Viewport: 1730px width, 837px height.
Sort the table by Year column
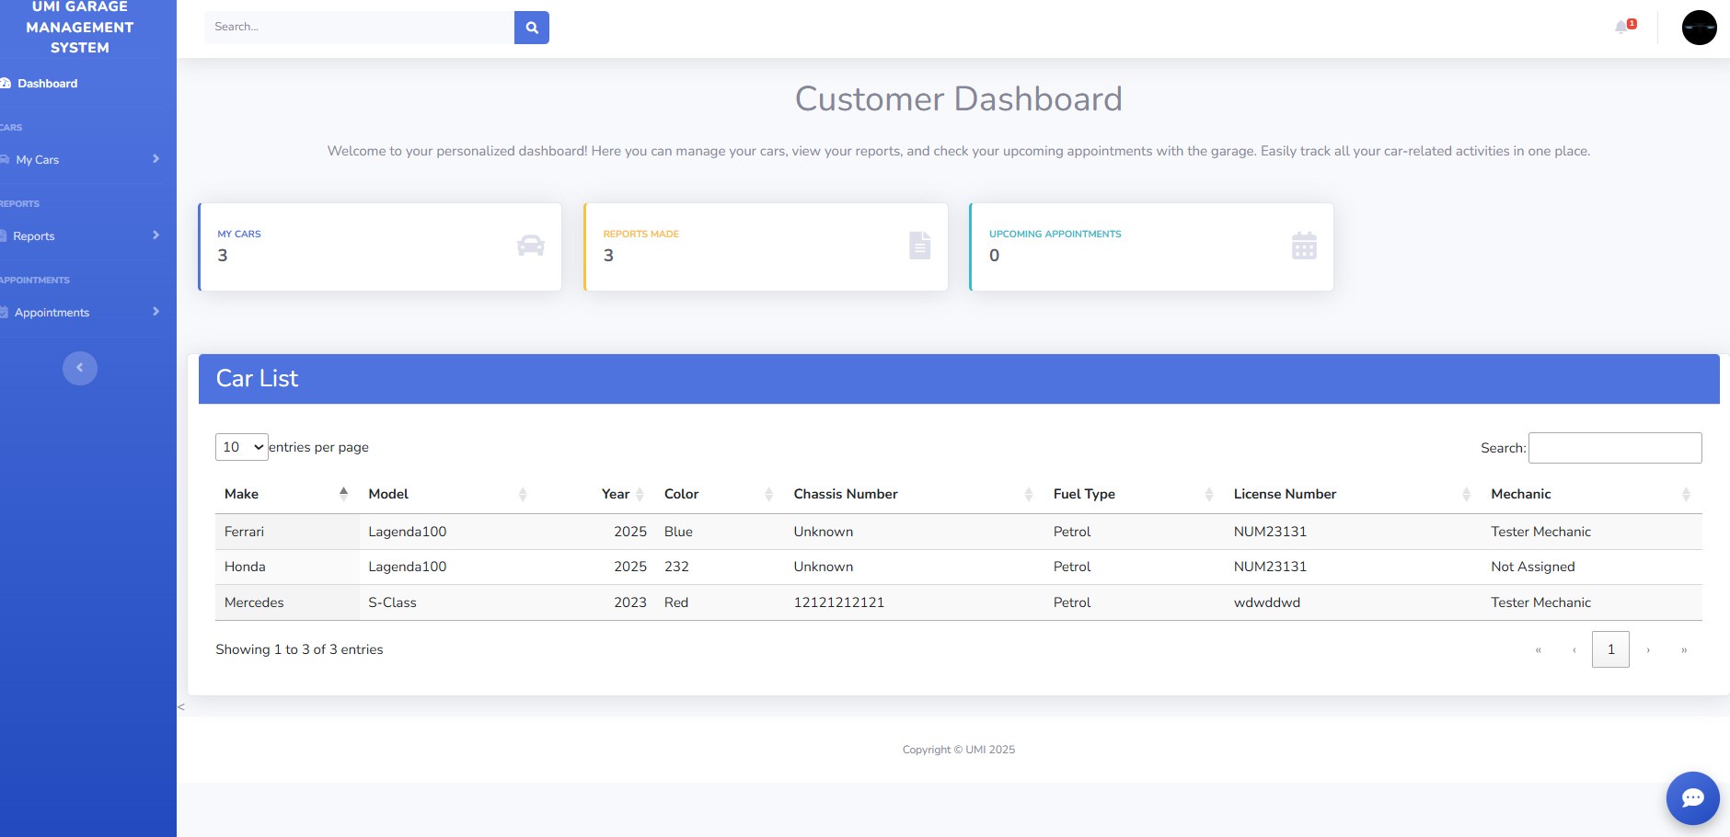596,494
